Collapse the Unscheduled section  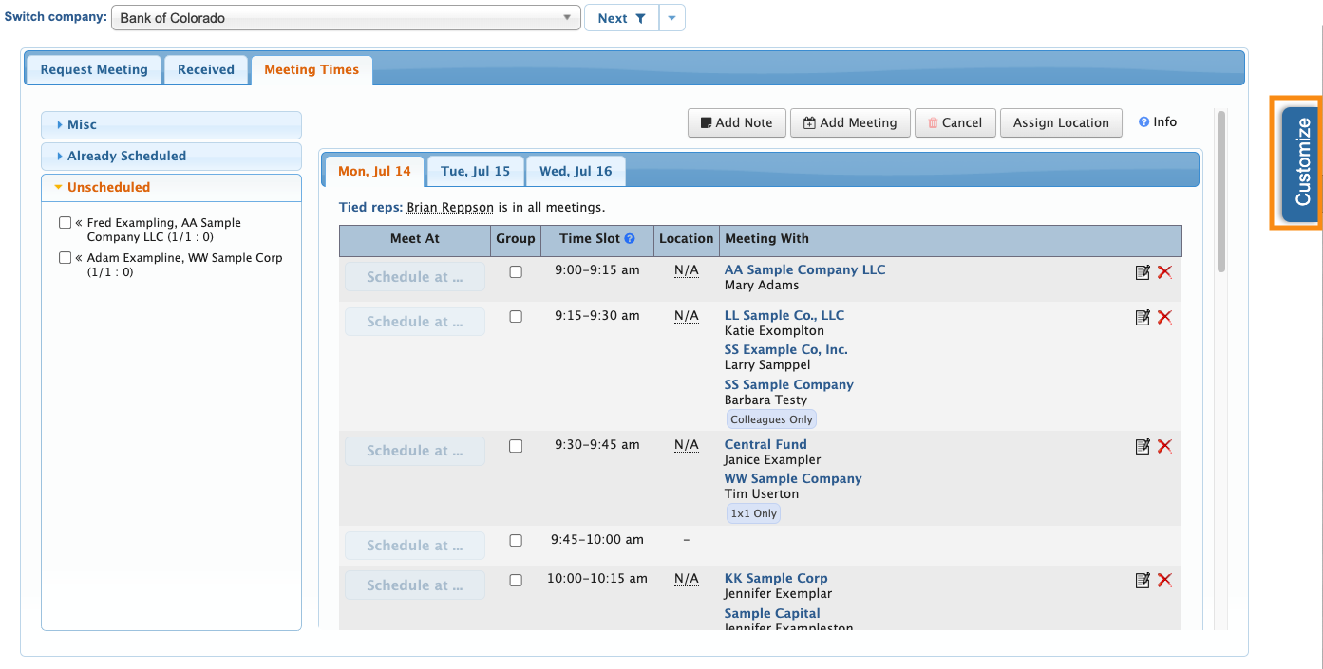(171, 187)
